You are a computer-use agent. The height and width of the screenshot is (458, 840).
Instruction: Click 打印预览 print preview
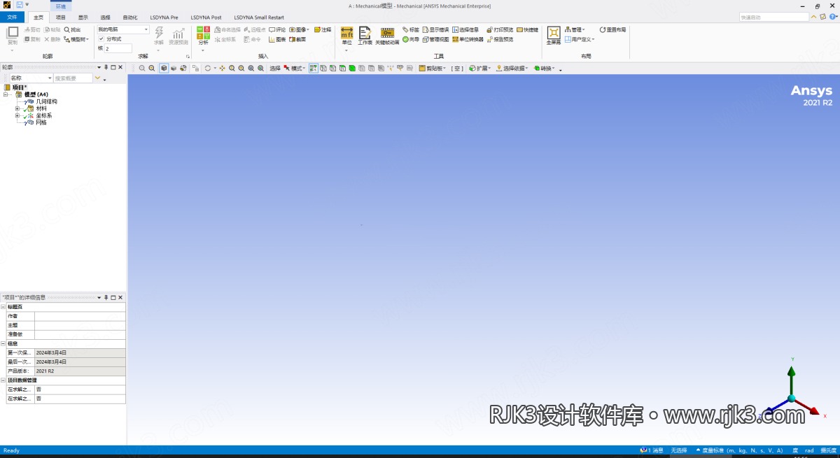[499, 30]
